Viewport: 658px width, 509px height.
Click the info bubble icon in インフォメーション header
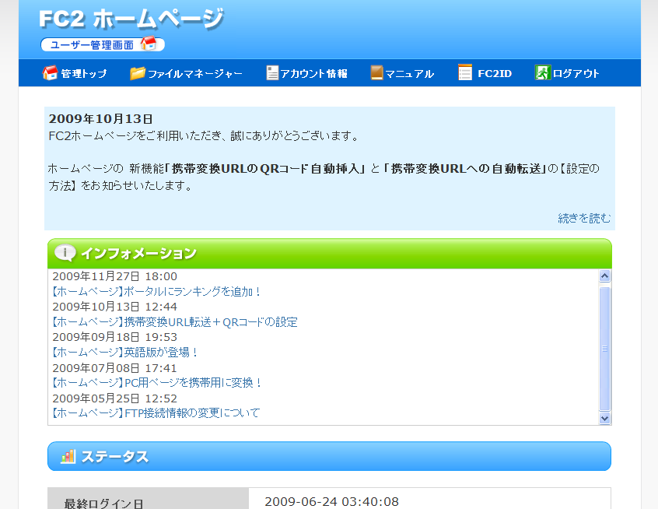pyautogui.click(x=65, y=253)
